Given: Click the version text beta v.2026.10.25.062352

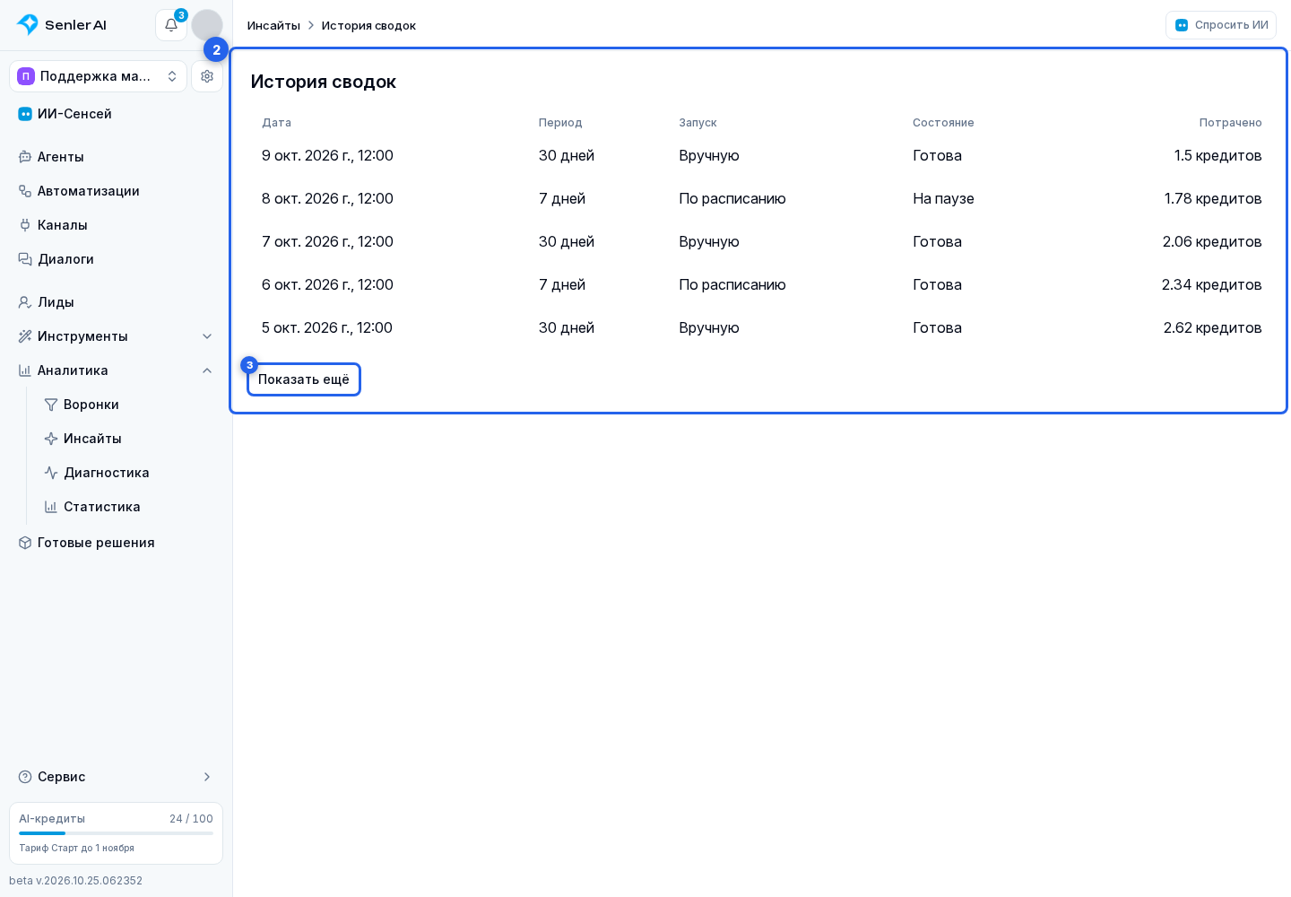Looking at the screenshot, I should coord(76,881).
